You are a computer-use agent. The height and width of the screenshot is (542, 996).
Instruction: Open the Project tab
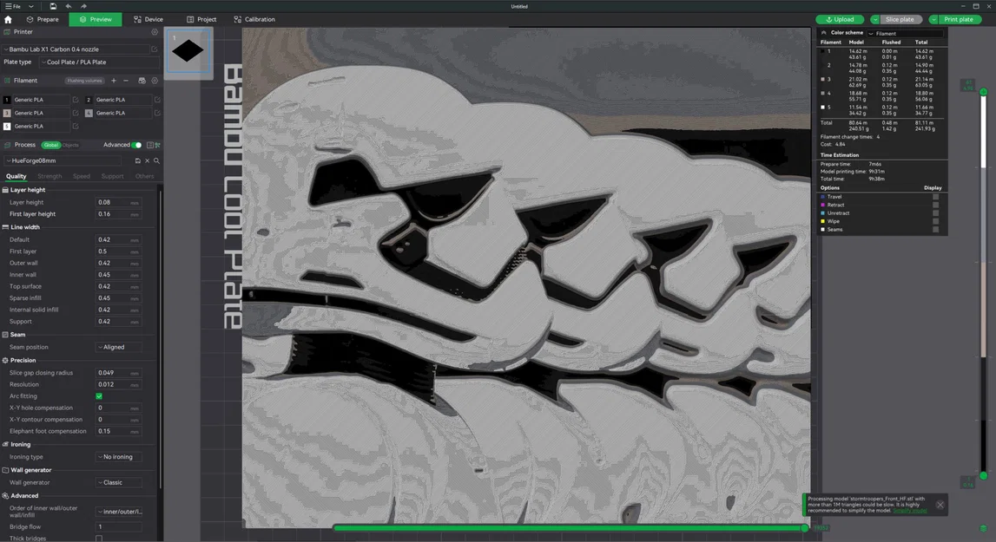click(201, 20)
